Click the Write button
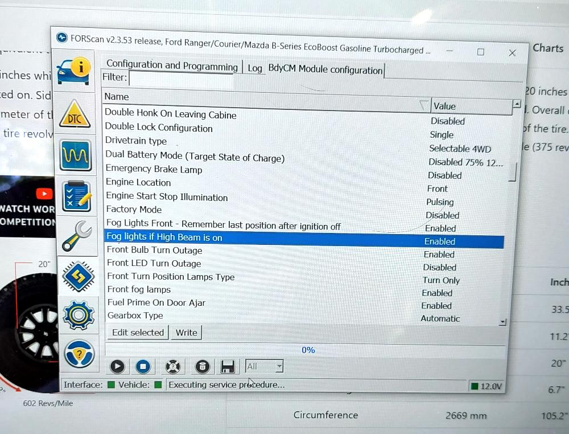The width and height of the screenshot is (569, 434). coord(186,333)
